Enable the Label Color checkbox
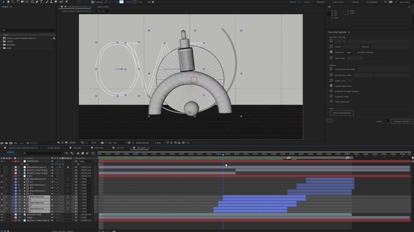Screen dimensions: 414x232 click(x=331, y=58)
